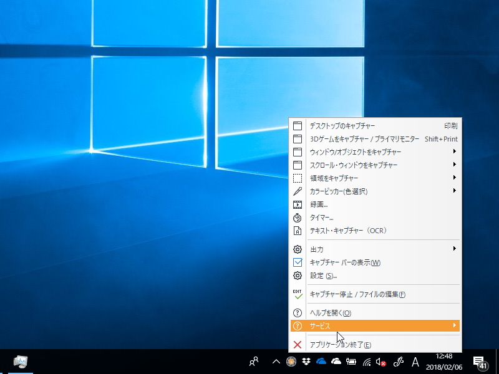Click the dashed-rectangle 領域をキャプチャー icon
499x374 pixels.
[298, 178]
